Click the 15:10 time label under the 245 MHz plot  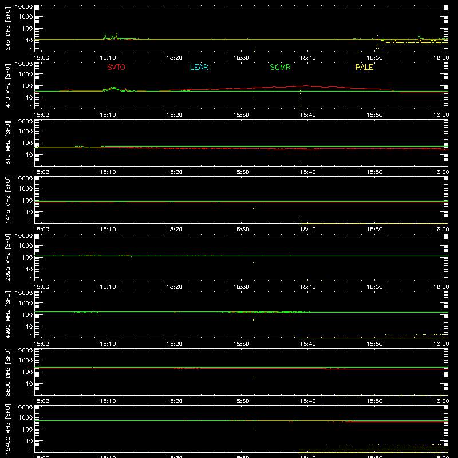click(108, 58)
